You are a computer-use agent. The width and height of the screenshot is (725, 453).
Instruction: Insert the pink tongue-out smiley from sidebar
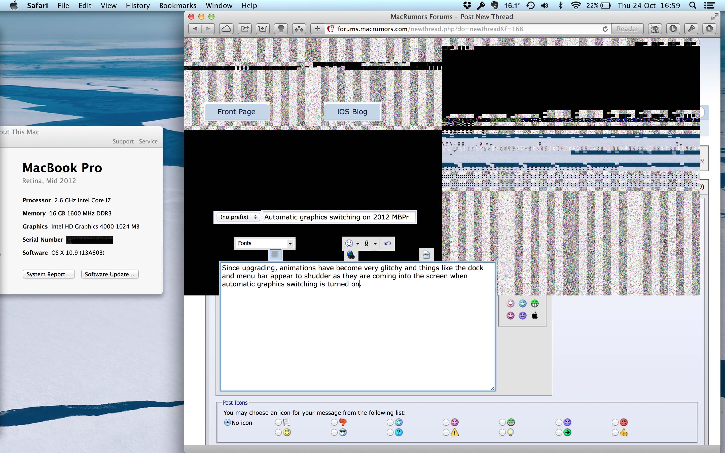point(511,304)
